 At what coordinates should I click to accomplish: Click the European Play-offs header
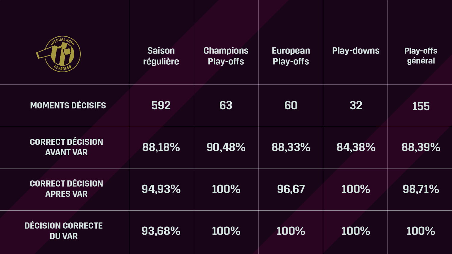coord(291,56)
